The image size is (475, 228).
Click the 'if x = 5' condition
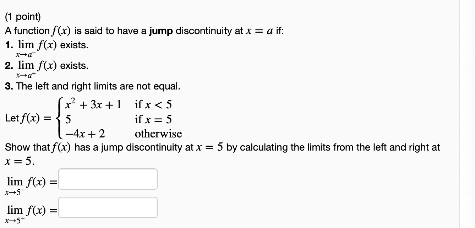coord(153,119)
